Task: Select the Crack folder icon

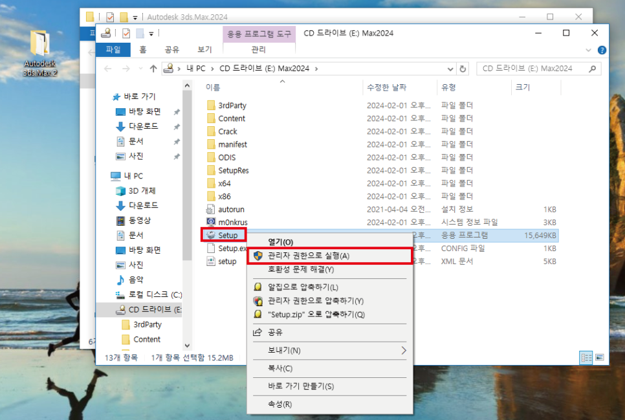Action: 211,131
